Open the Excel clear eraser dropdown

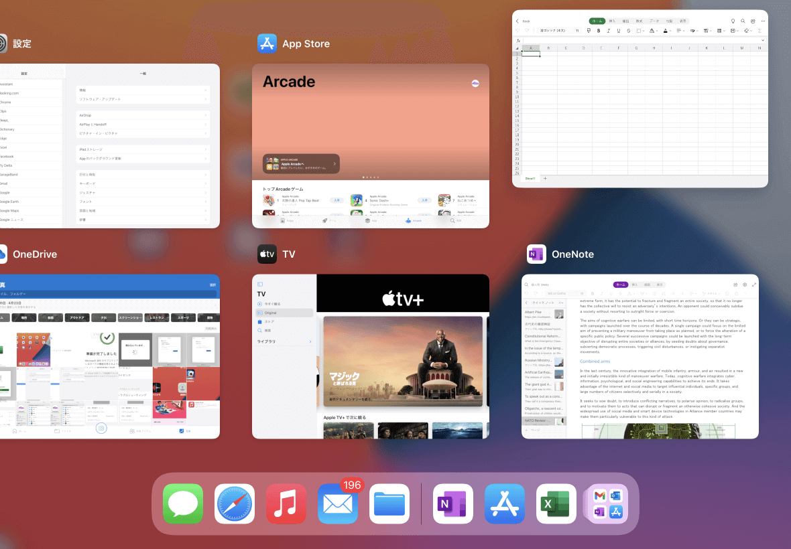click(747, 31)
